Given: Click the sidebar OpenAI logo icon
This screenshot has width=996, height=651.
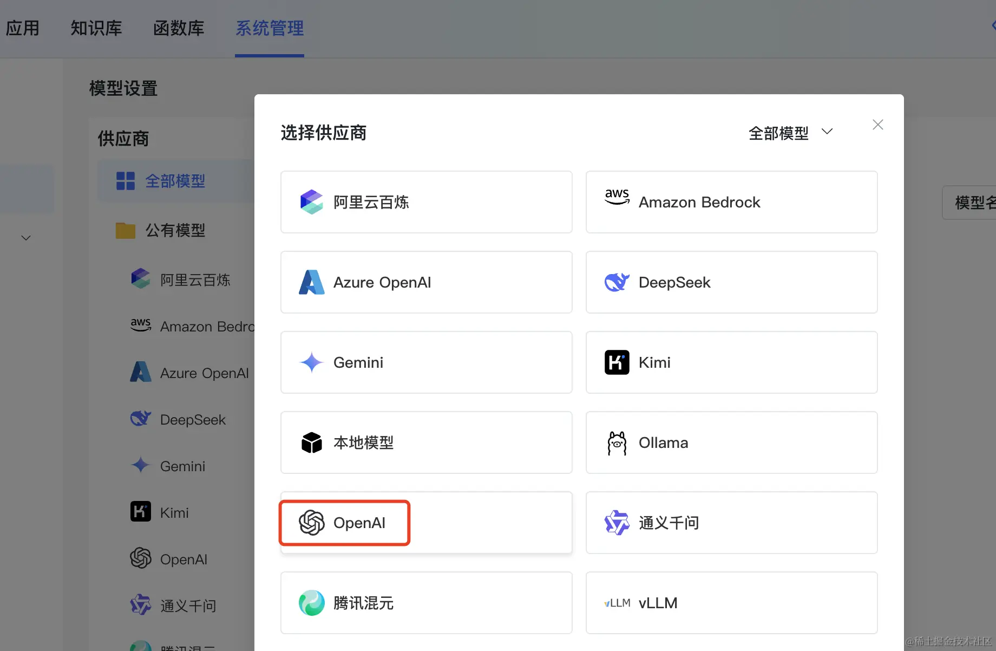Looking at the screenshot, I should (141, 558).
